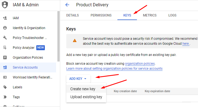The height and width of the screenshot is (110, 198).
Task: Switch to the PERMISSIONS tab
Action: tap(101, 15)
